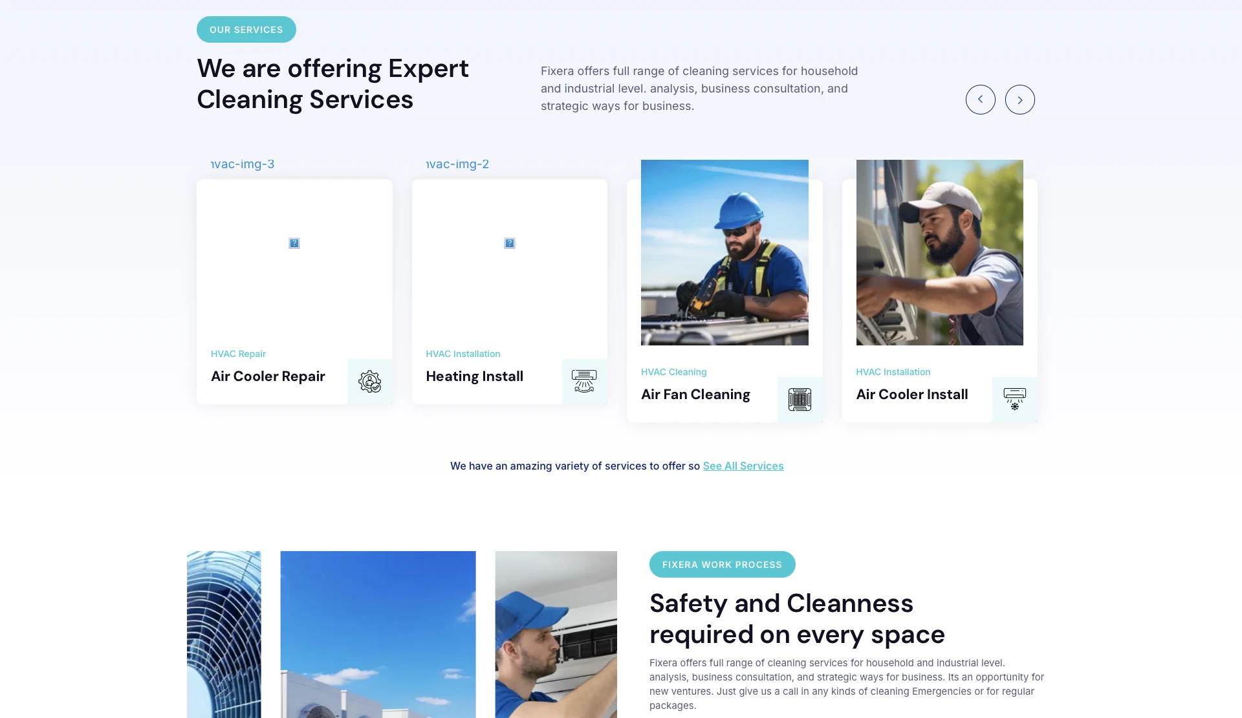Image resolution: width=1242 pixels, height=718 pixels.
Task: Click the OUR SERVICES badge
Action: tap(246, 30)
